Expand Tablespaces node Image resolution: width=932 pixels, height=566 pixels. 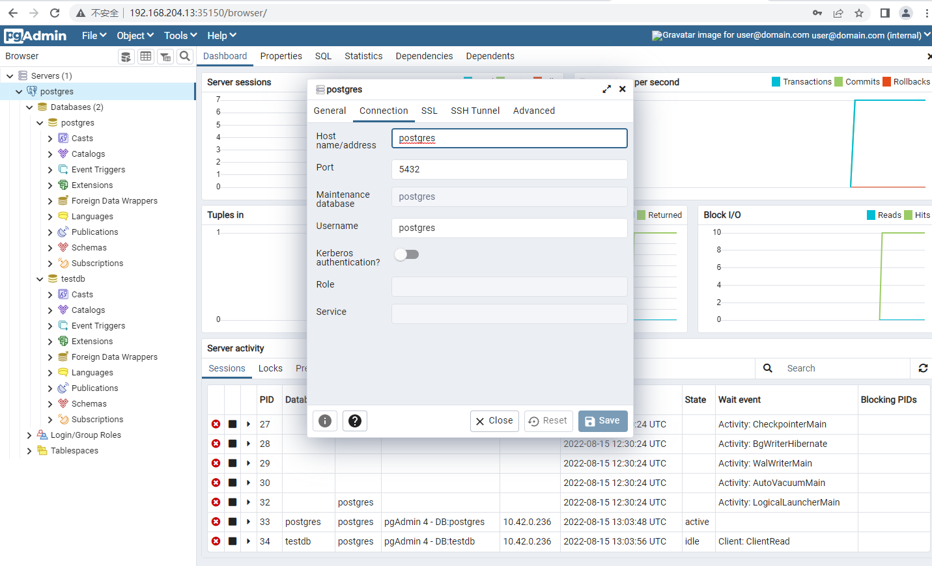tap(29, 451)
